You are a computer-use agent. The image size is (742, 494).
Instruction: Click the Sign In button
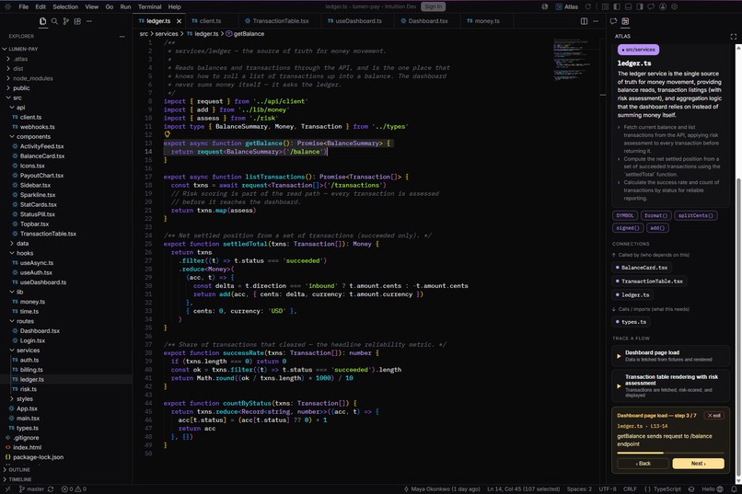[x=433, y=6]
